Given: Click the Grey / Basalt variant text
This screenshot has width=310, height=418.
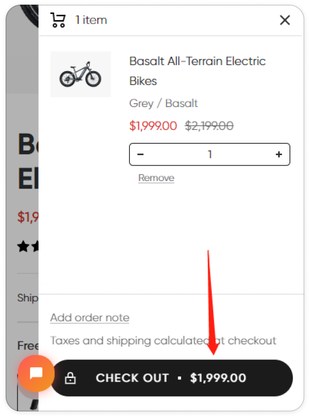Looking at the screenshot, I should (163, 103).
